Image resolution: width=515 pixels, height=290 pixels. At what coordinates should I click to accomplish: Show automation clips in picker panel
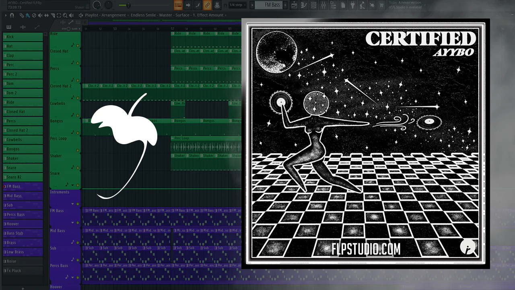(37, 27)
